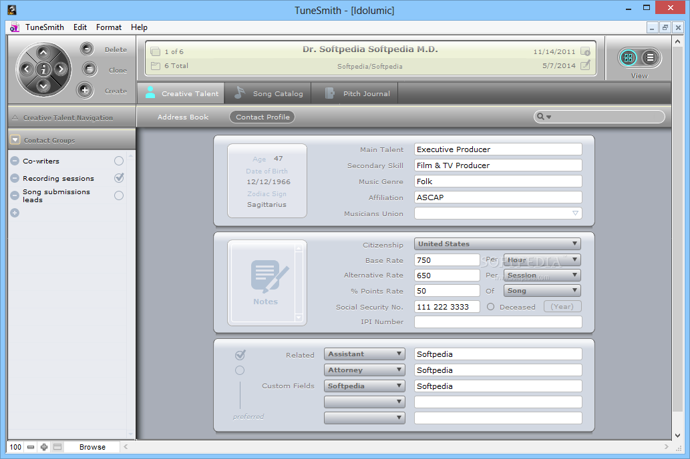
Task: Remove the Co-writers group with minus icon
Action: 15,161
